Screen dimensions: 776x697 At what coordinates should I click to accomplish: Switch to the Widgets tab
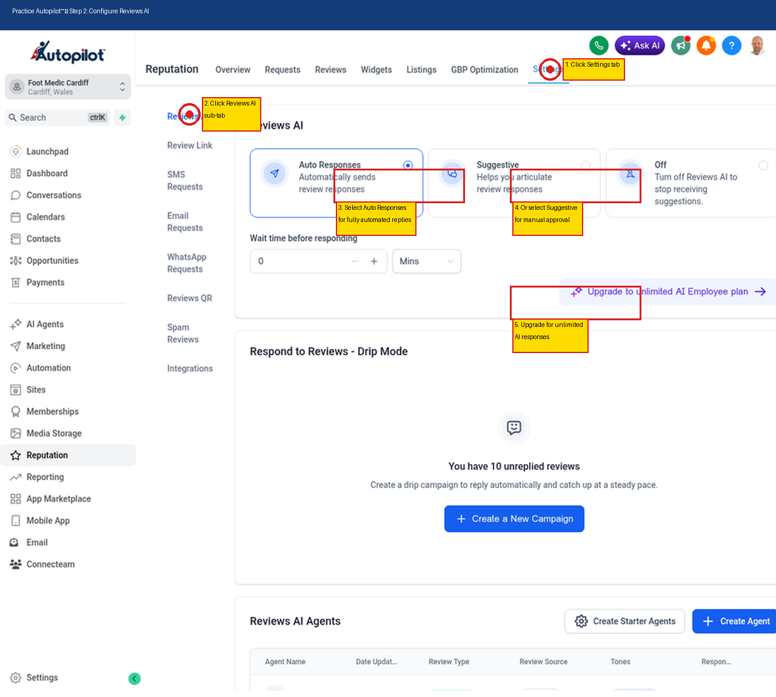376,70
